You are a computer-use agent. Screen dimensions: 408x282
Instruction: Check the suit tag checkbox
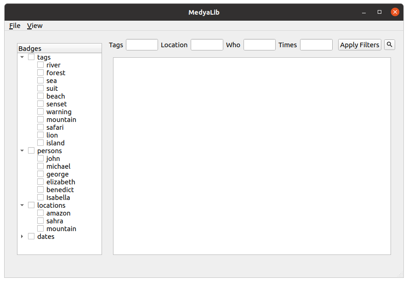point(40,88)
